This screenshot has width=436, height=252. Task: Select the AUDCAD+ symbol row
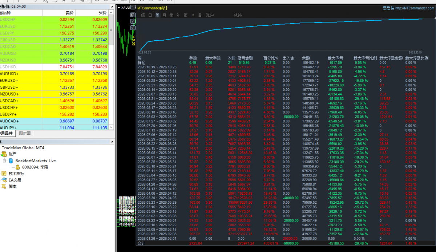(54, 121)
